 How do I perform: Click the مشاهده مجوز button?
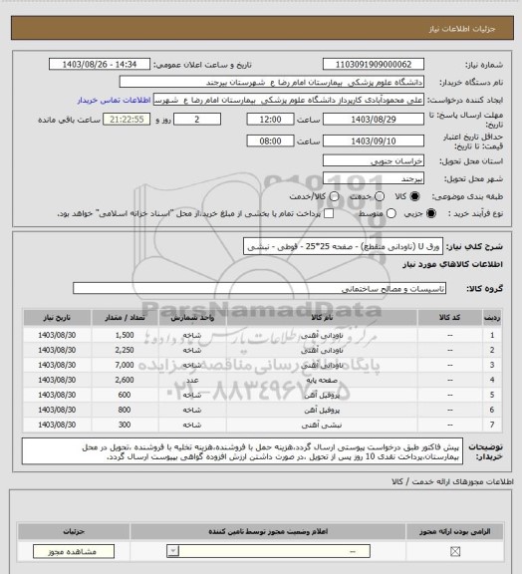pos(73,551)
